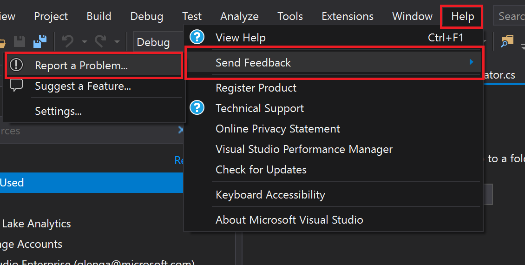Open the Project menu
Image resolution: width=525 pixels, height=265 pixels.
[51, 16]
